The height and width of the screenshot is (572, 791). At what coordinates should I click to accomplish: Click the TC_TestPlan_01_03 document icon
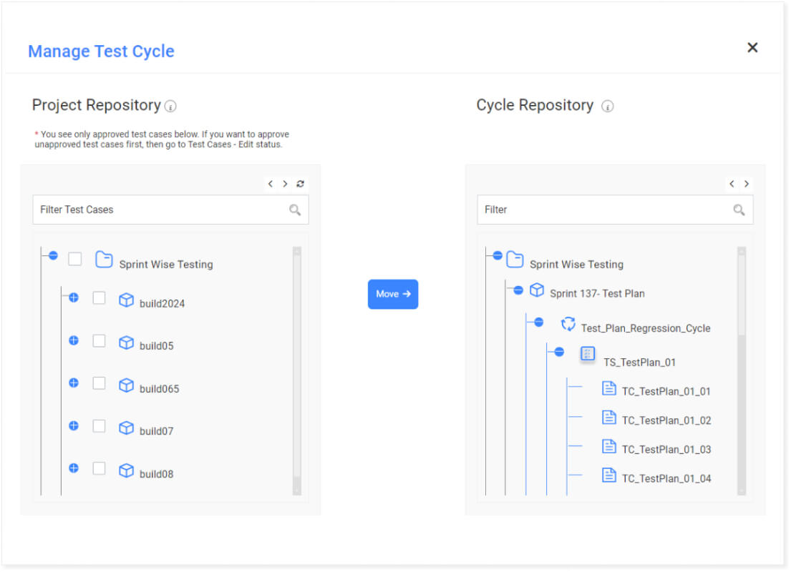click(609, 446)
